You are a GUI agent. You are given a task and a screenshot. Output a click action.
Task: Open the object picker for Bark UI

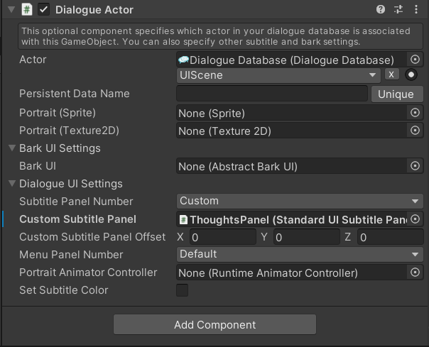point(415,166)
